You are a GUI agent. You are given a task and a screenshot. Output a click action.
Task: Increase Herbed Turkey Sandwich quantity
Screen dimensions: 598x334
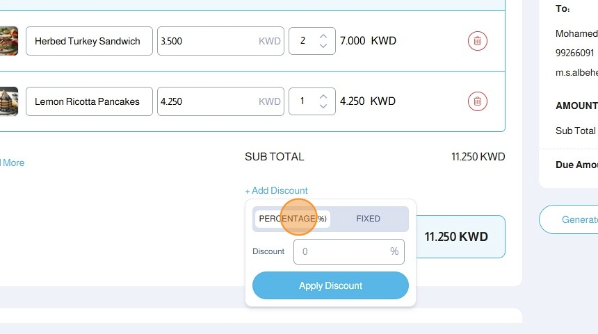pyautogui.click(x=323, y=36)
